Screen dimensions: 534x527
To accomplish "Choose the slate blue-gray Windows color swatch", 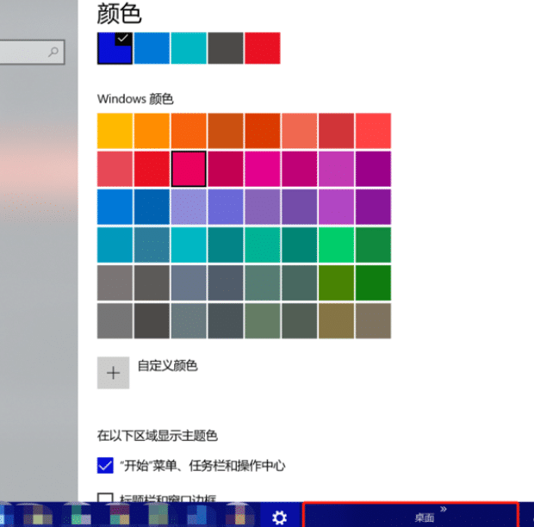I will click(189, 282).
